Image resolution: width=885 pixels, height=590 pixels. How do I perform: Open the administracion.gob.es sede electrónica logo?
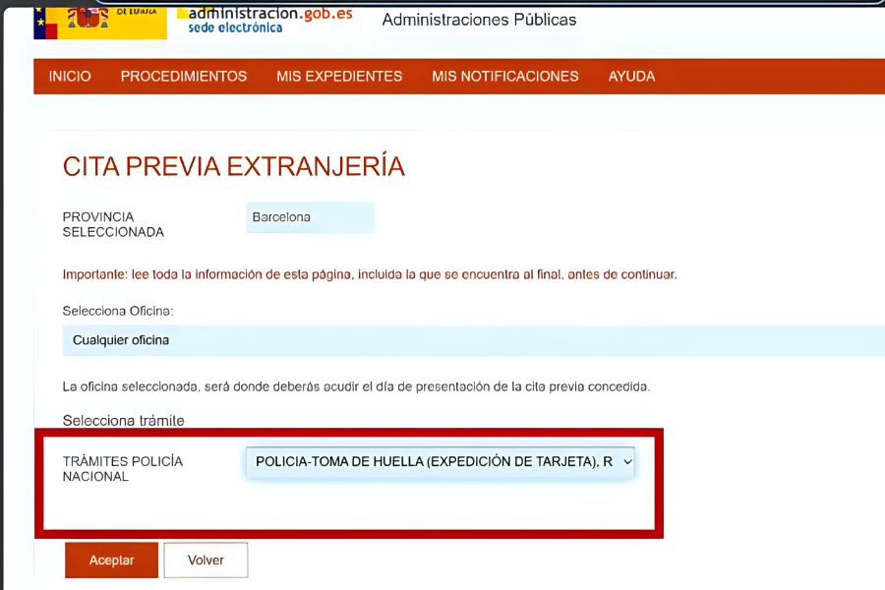point(265,20)
